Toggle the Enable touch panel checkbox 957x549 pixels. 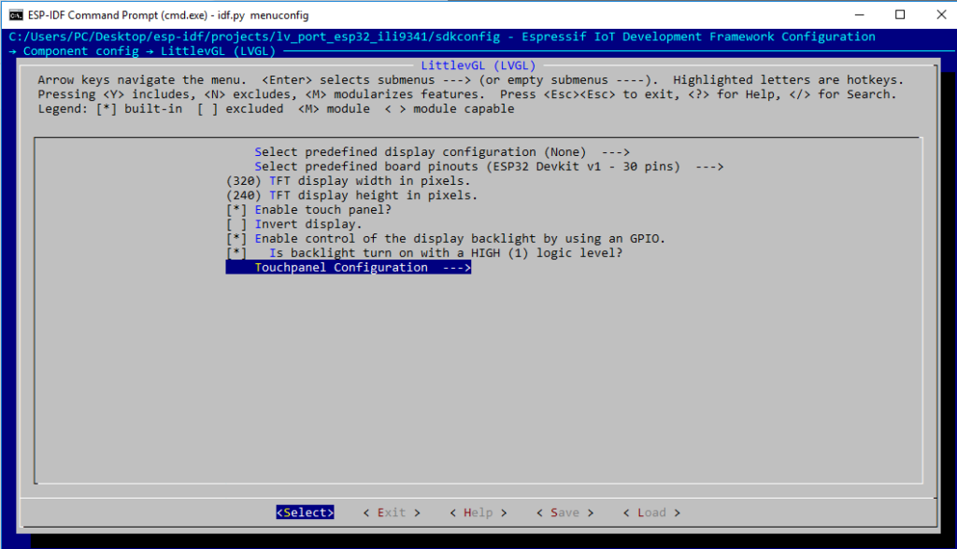coord(237,210)
